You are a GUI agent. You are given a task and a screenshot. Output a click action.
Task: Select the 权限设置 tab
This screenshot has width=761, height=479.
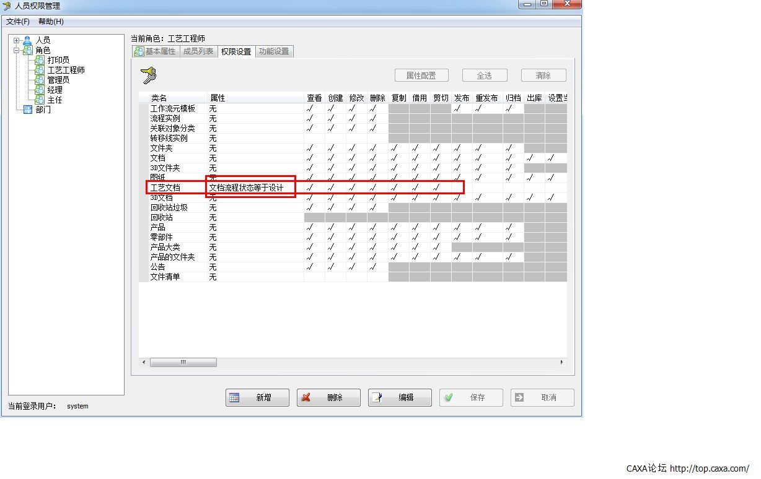click(x=236, y=51)
